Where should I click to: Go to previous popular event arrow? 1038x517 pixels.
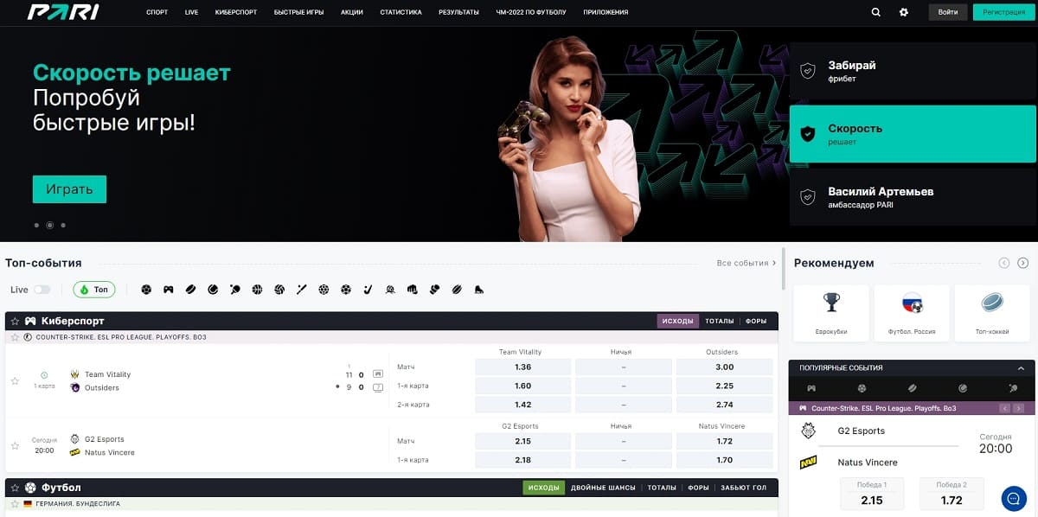[x=1004, y=408]
